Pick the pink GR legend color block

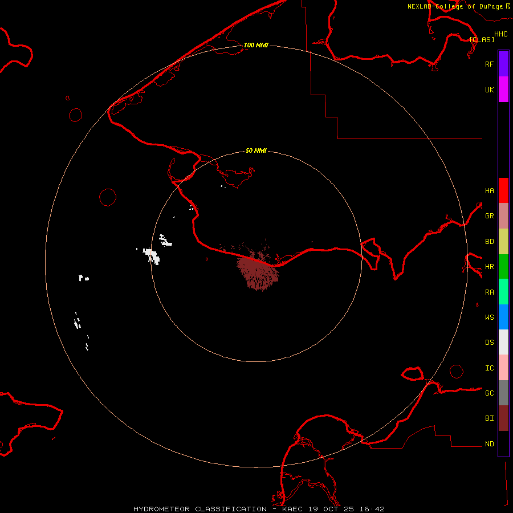pyautogui.click(x=503, y=216)
